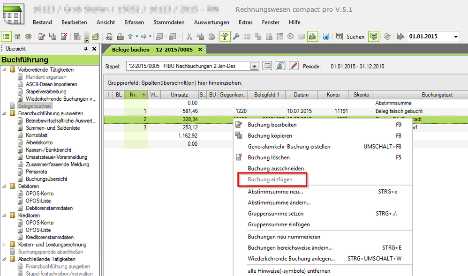The width and height of the screenshot is (468, 276).
Task: Click the binoculars icon next to Suchen
Action: [x=340, y=37]
